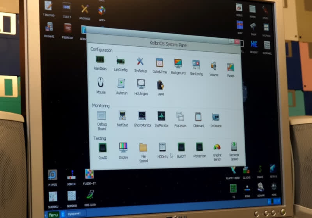Open GhostMonitor

tap(142, 119)
